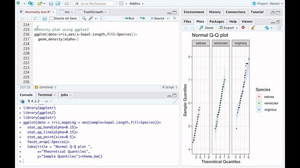The width and height of the screenshot is (300, 168).
Task: Click the next plot arrow icon
Action: pos(193,28)
